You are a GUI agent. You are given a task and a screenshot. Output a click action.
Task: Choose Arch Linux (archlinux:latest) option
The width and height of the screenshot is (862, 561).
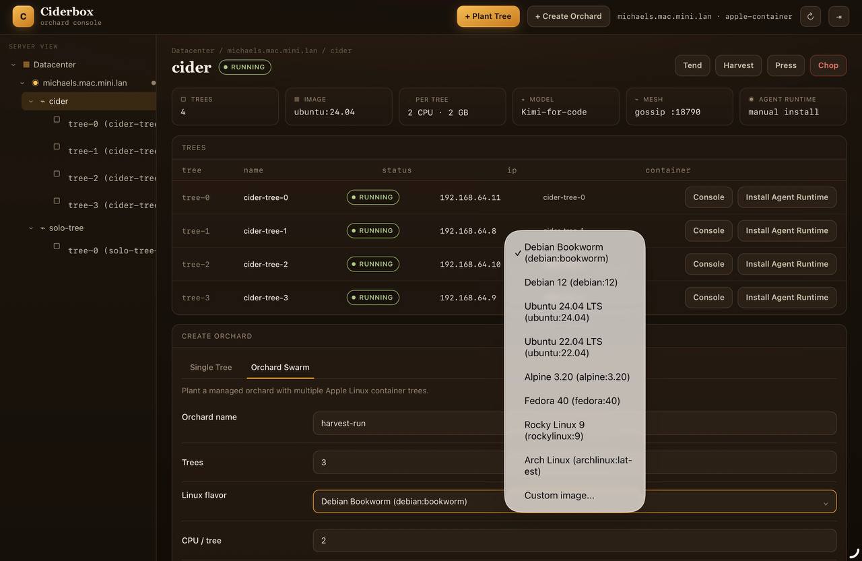click(x=574, y=466)
